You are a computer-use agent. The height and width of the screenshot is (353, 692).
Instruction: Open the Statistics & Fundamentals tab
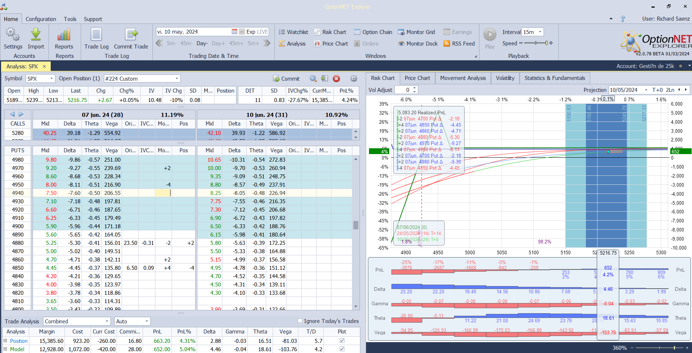pos(555,78)
